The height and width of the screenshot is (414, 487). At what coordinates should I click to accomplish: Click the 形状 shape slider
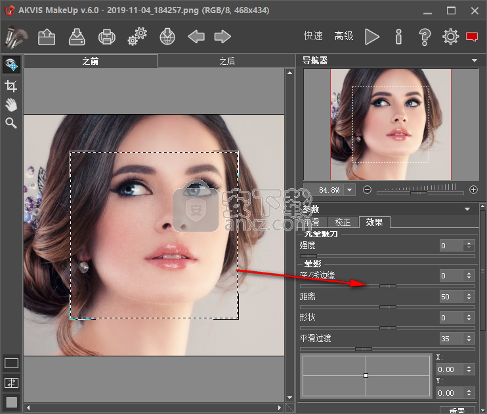pyautogui.click(x=387, y=328)
